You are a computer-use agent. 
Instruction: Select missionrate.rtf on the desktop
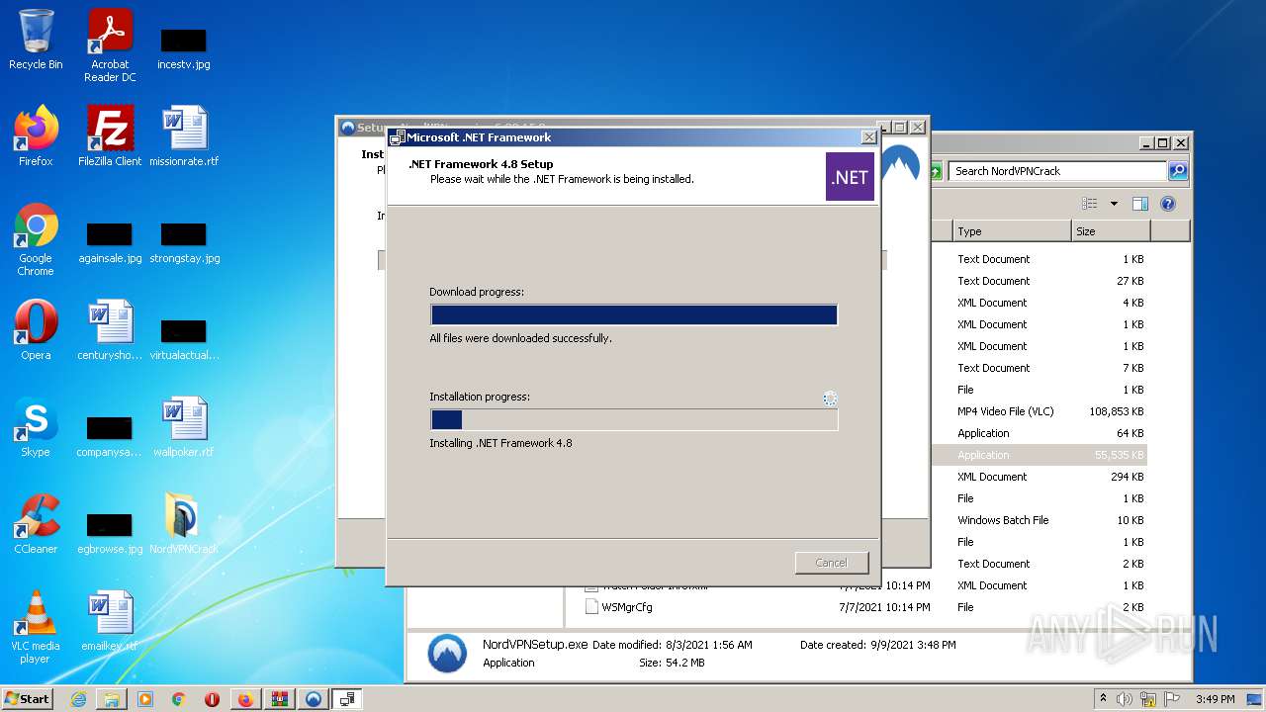click(184, 135)
